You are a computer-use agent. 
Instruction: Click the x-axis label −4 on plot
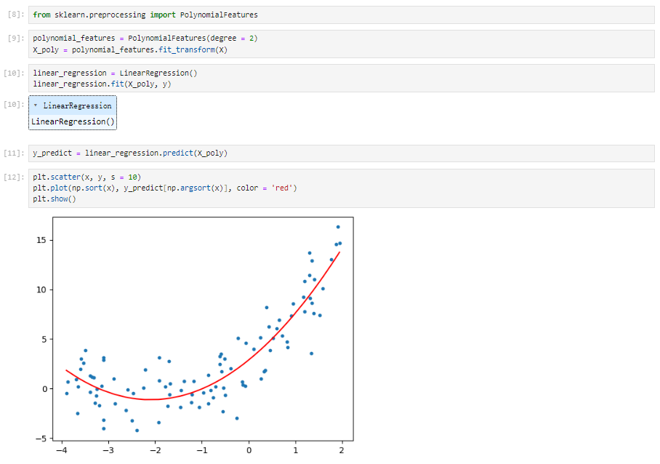[62, 450]
